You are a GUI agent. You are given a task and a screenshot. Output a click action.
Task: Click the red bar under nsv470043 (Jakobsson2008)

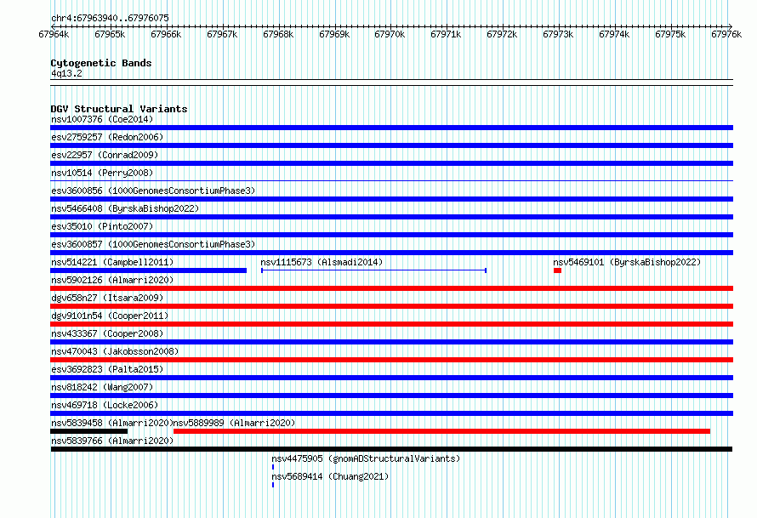[391, 360]
